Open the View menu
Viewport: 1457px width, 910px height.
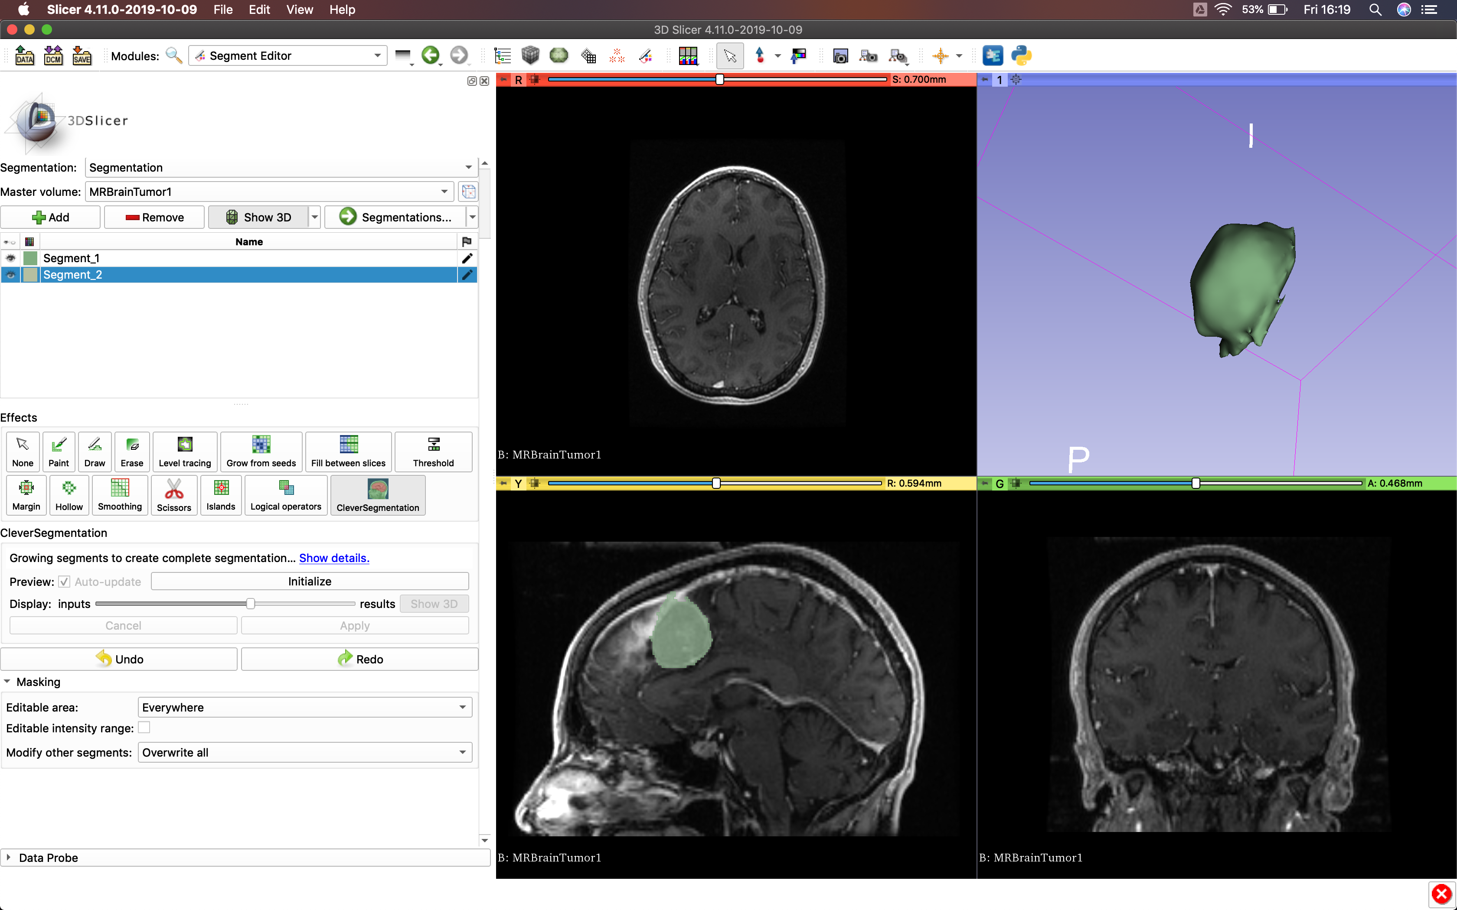pyautogui.click(x=299, y=10)
